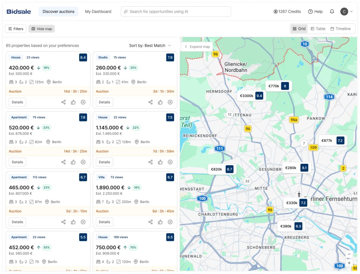Open the Discover auctions tab
Screen dimensions: 360x274
[58, 12]
